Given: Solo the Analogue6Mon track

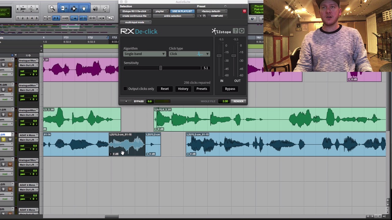Looking at the screenshot, I should coord(3,90).
